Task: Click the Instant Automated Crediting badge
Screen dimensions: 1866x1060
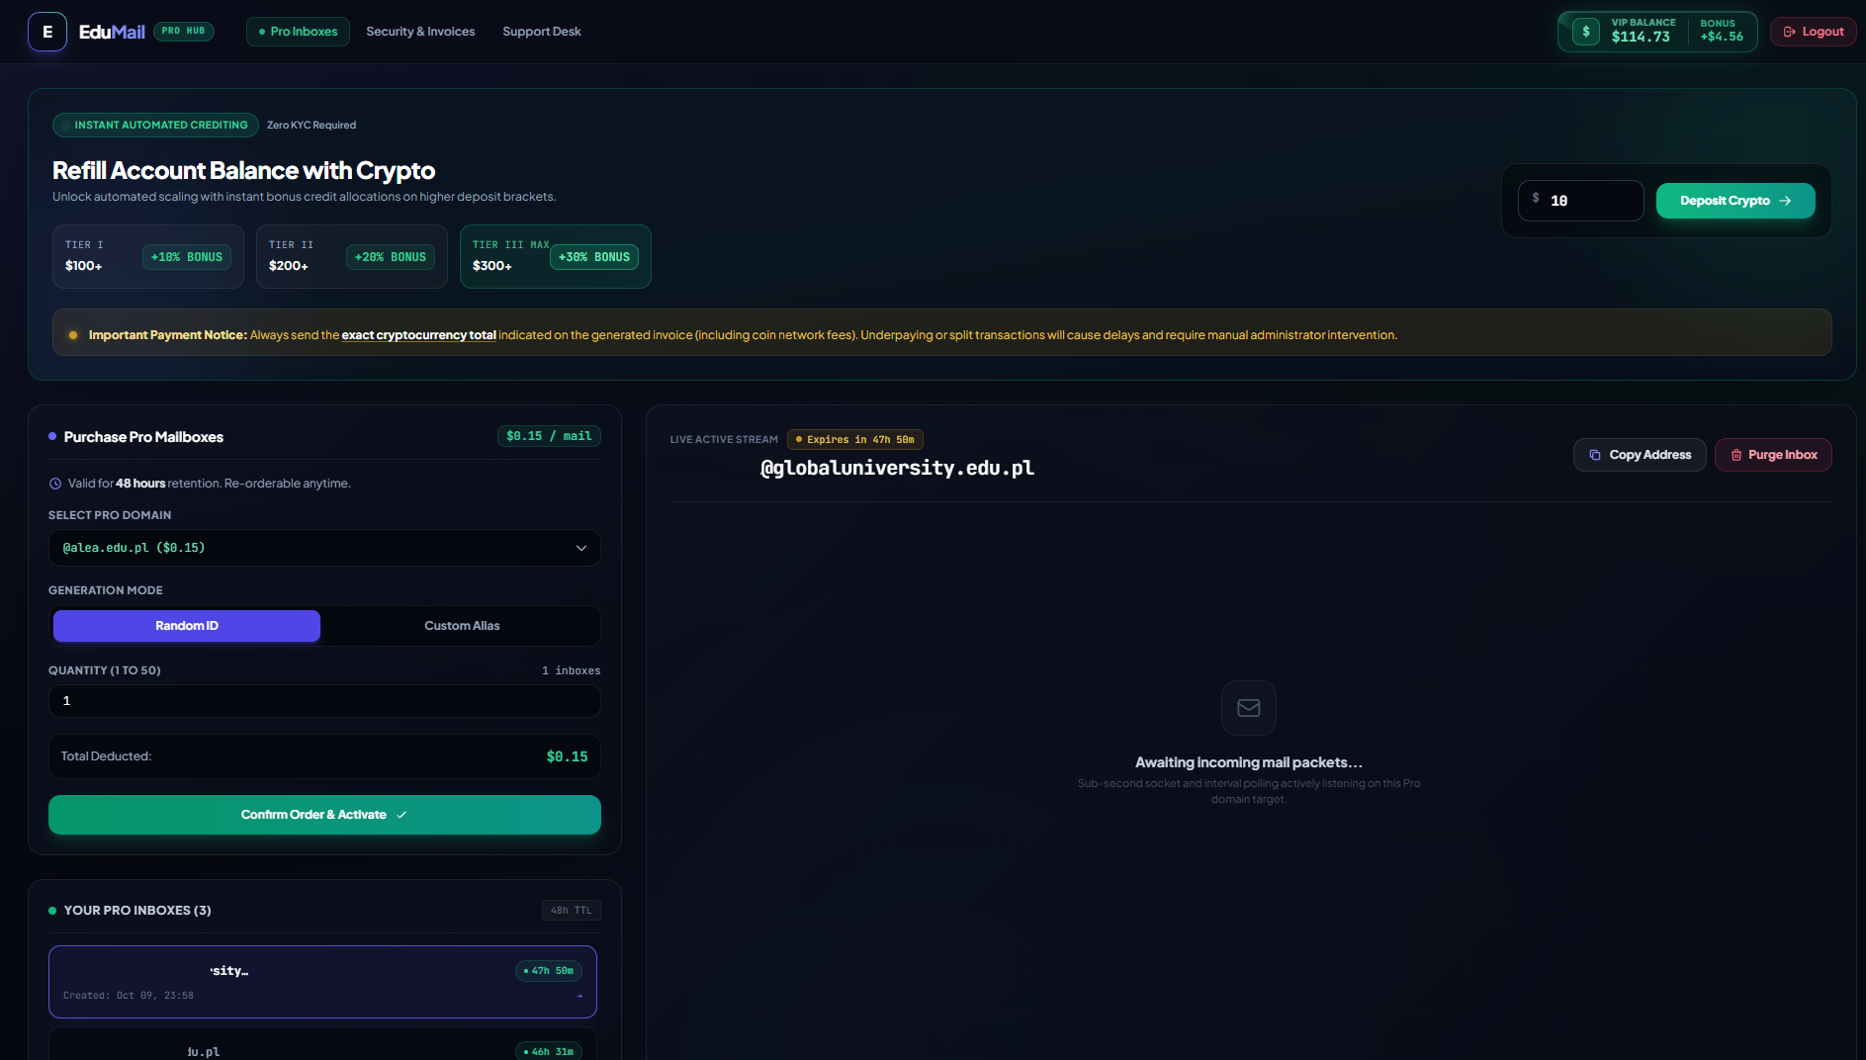Action: tap(155, 125)
